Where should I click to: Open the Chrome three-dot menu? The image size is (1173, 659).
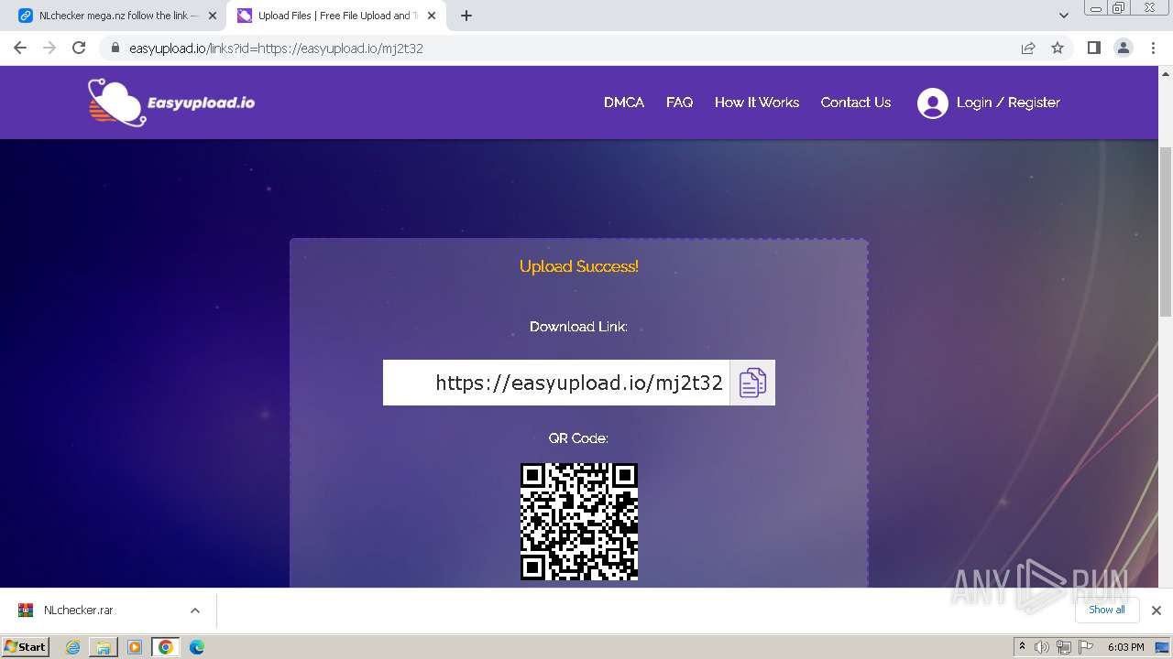coord(1153,48)
